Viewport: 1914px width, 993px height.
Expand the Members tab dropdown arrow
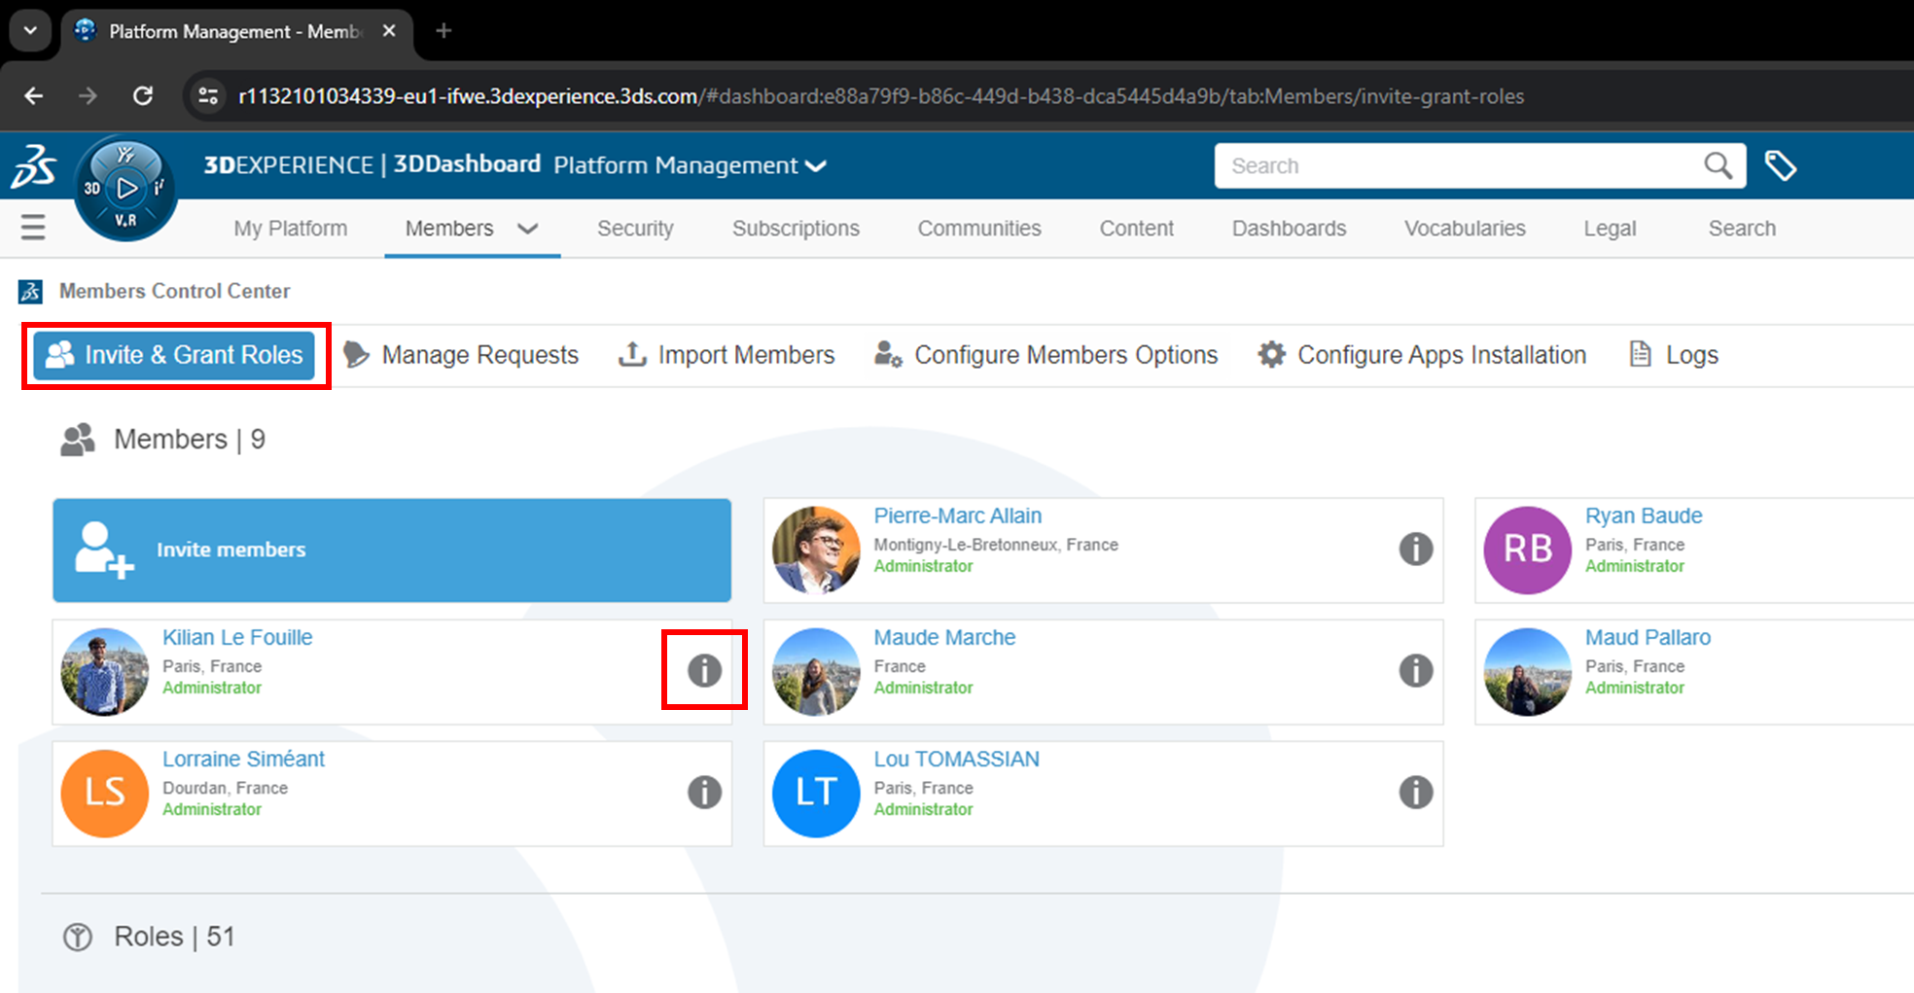(527, 229)
